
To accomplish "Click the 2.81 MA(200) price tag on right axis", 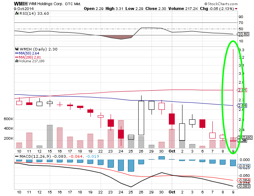I will click(x=242, y=90).
